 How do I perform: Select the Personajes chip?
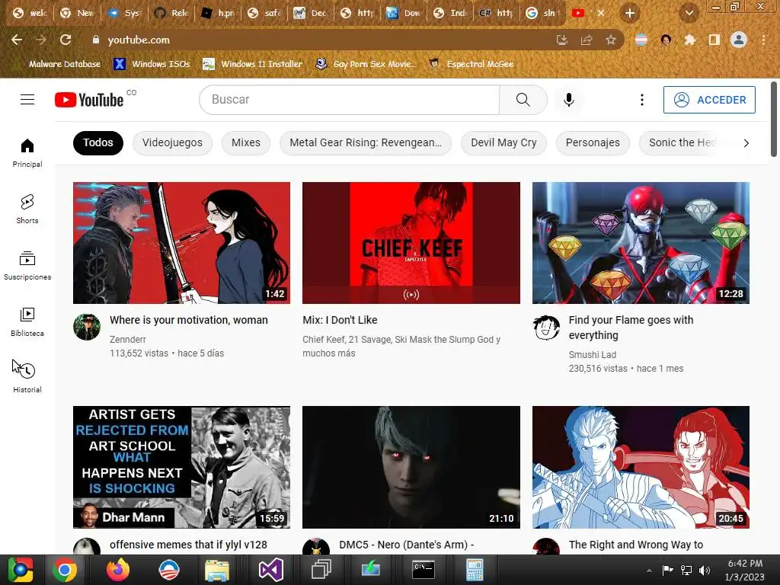(x=593, y=142)
